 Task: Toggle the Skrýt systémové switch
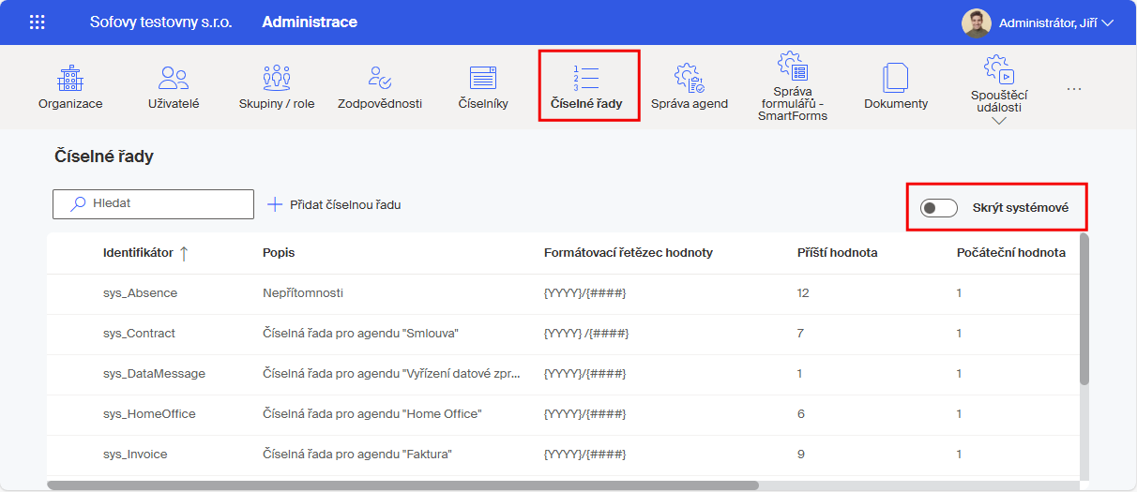(939, 208)
